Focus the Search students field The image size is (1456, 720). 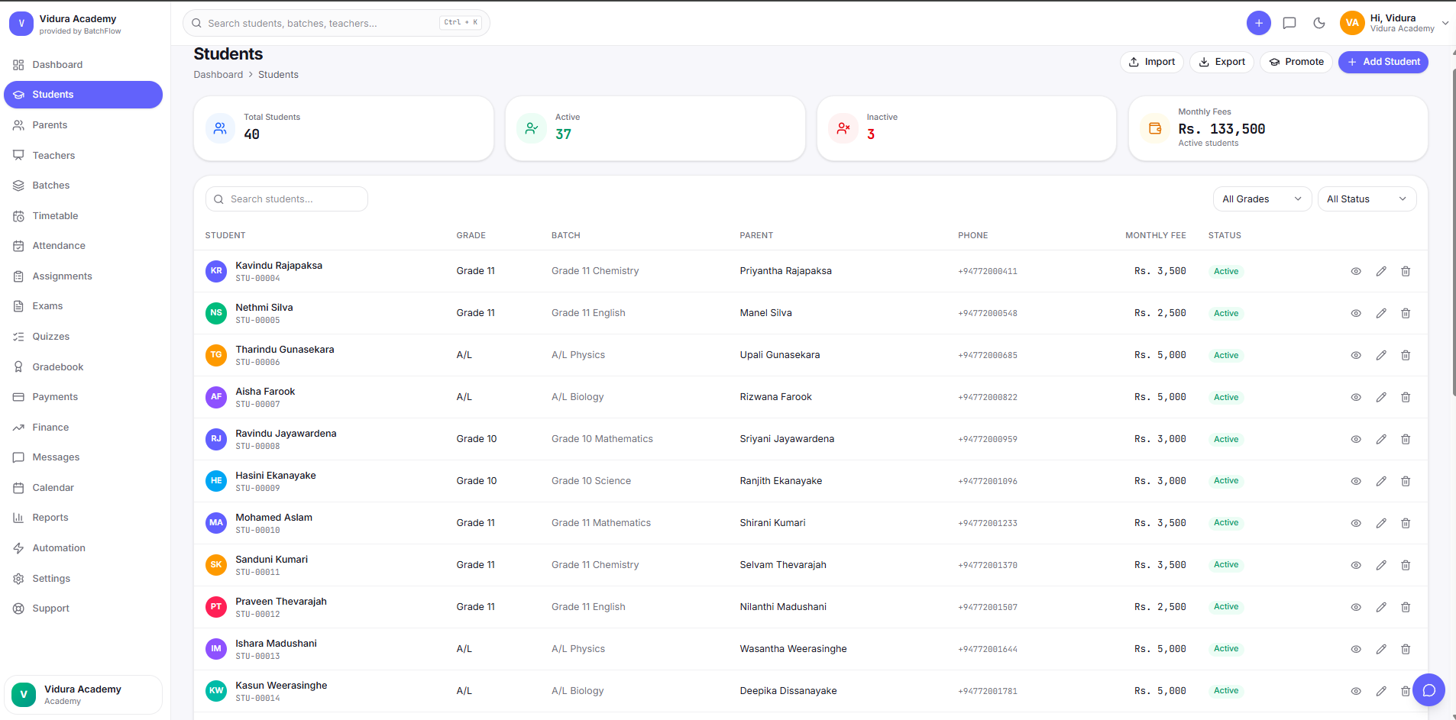click(286, 199)
